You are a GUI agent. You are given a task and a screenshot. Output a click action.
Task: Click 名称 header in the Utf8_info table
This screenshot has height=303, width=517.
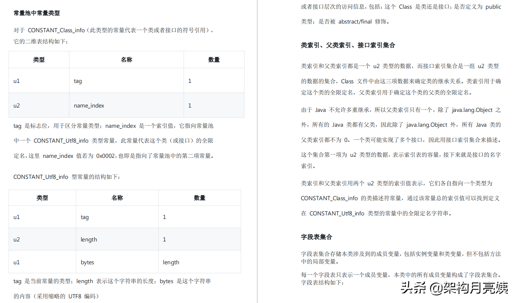tap(117, 198)
